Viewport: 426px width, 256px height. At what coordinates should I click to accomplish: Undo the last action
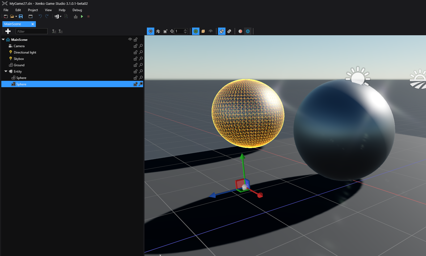click(x=40, y=16)
